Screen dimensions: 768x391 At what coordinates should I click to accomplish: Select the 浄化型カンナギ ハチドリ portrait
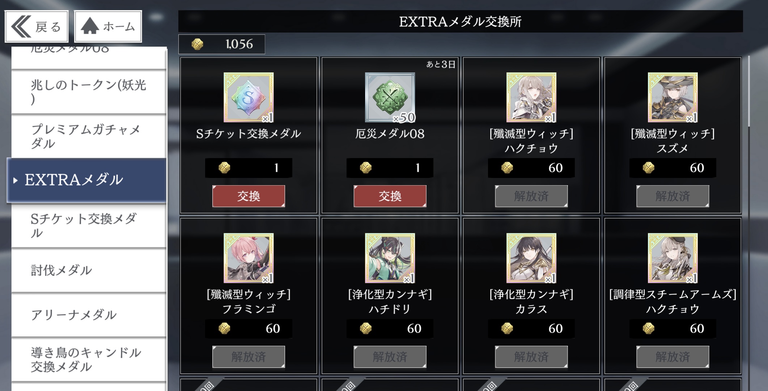click(390, 258)
